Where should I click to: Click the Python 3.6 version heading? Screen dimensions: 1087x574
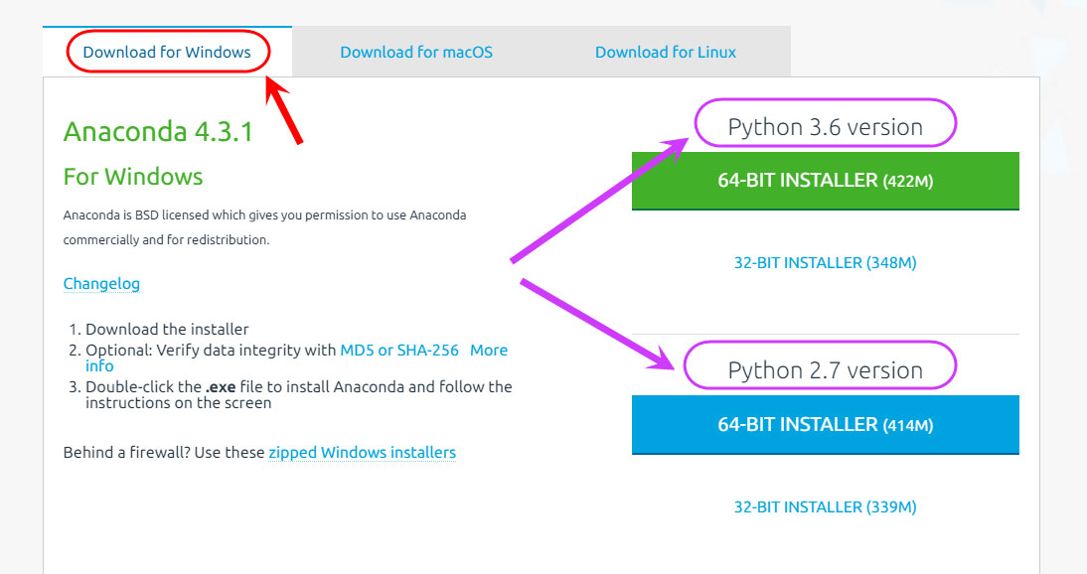pyautogui.click(x=825, y=127)
